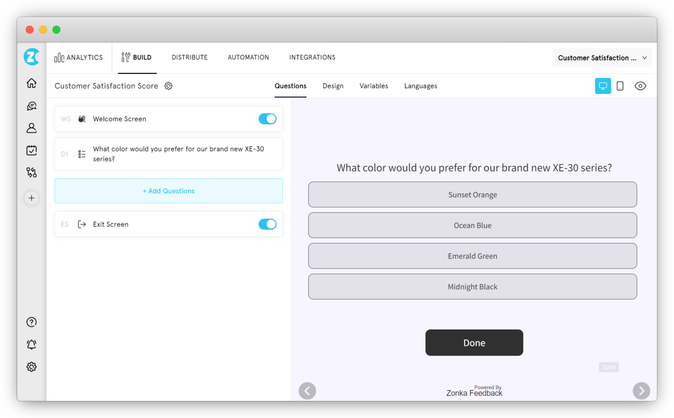The width and height of the screenshot is (674, 418).
Task: Switch to the Variables tab
Action: (373, 85)
